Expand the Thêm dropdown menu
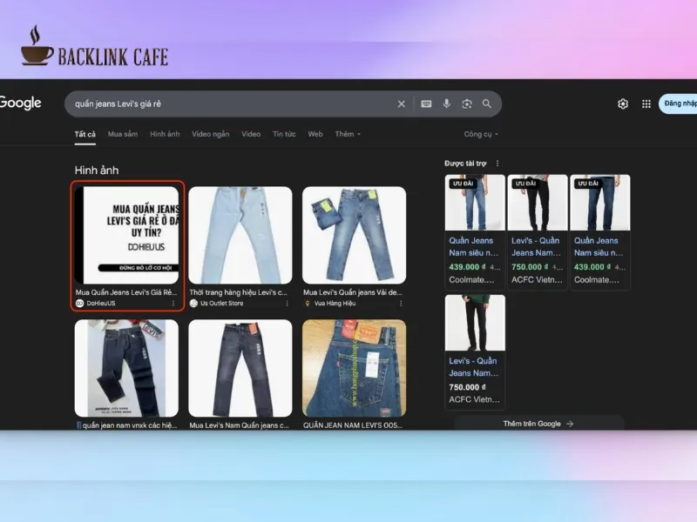Screen dimensions: 697x522 click(348, 134)
